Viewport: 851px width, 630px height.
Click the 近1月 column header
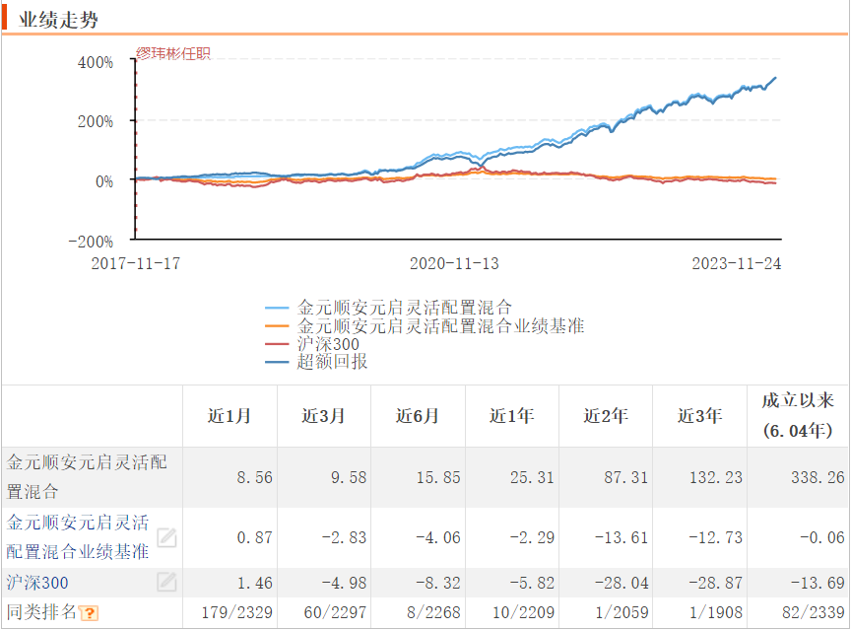click(229, 416)
